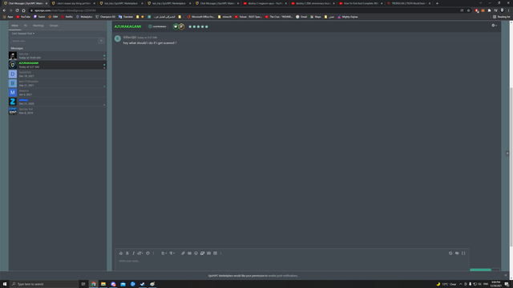Go to the browser home page
This screenshot has height=288, width=513.
[x=23, y=10]
